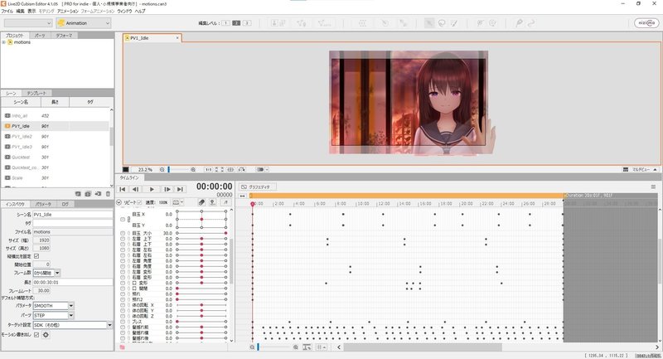Viewport: 663px width, 359px height.
Task: Step forward one frame in timeline
Action: pos(167,189)
